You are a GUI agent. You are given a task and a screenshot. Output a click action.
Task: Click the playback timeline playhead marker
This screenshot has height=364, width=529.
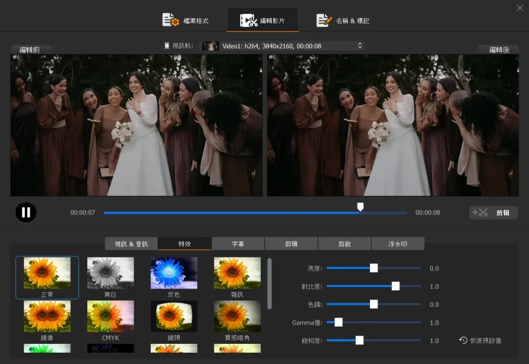coord(360,207)
